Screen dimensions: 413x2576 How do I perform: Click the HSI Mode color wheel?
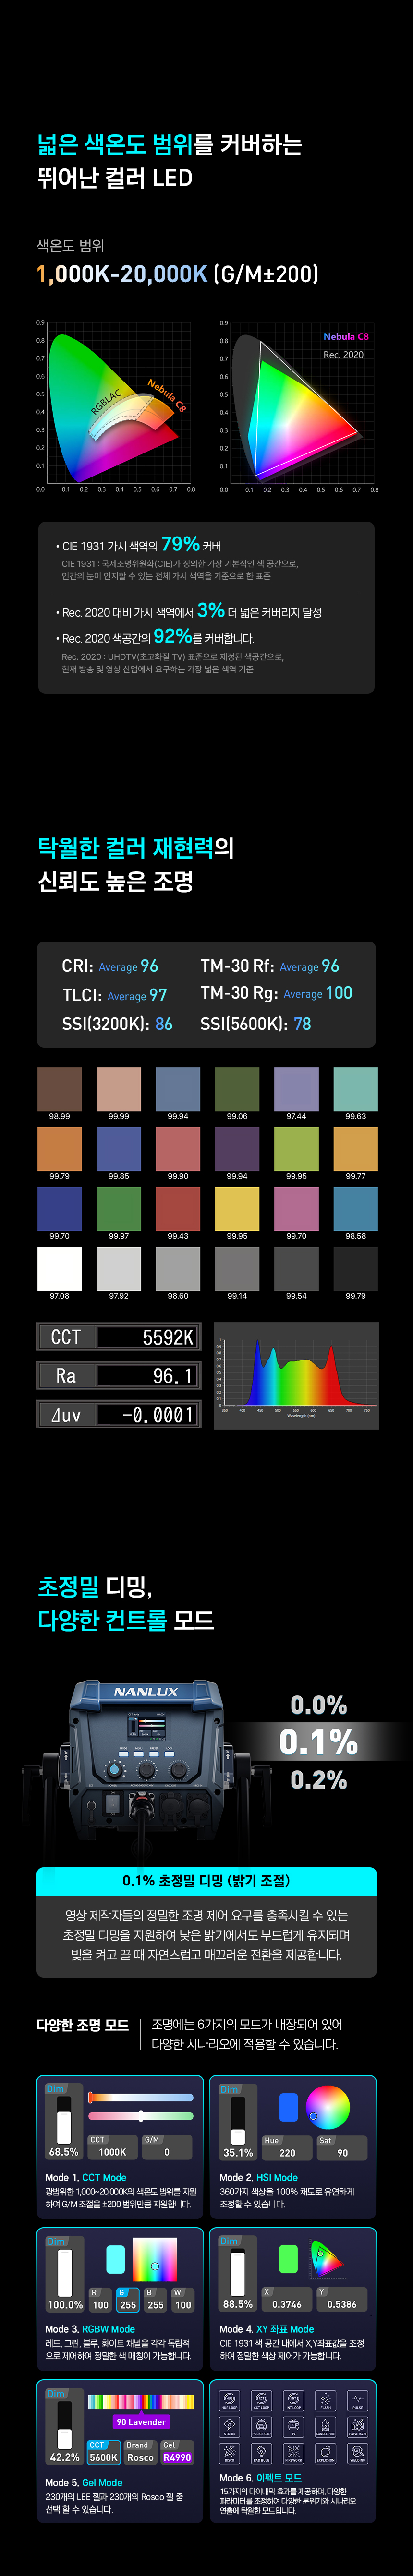coord(327,2108)
